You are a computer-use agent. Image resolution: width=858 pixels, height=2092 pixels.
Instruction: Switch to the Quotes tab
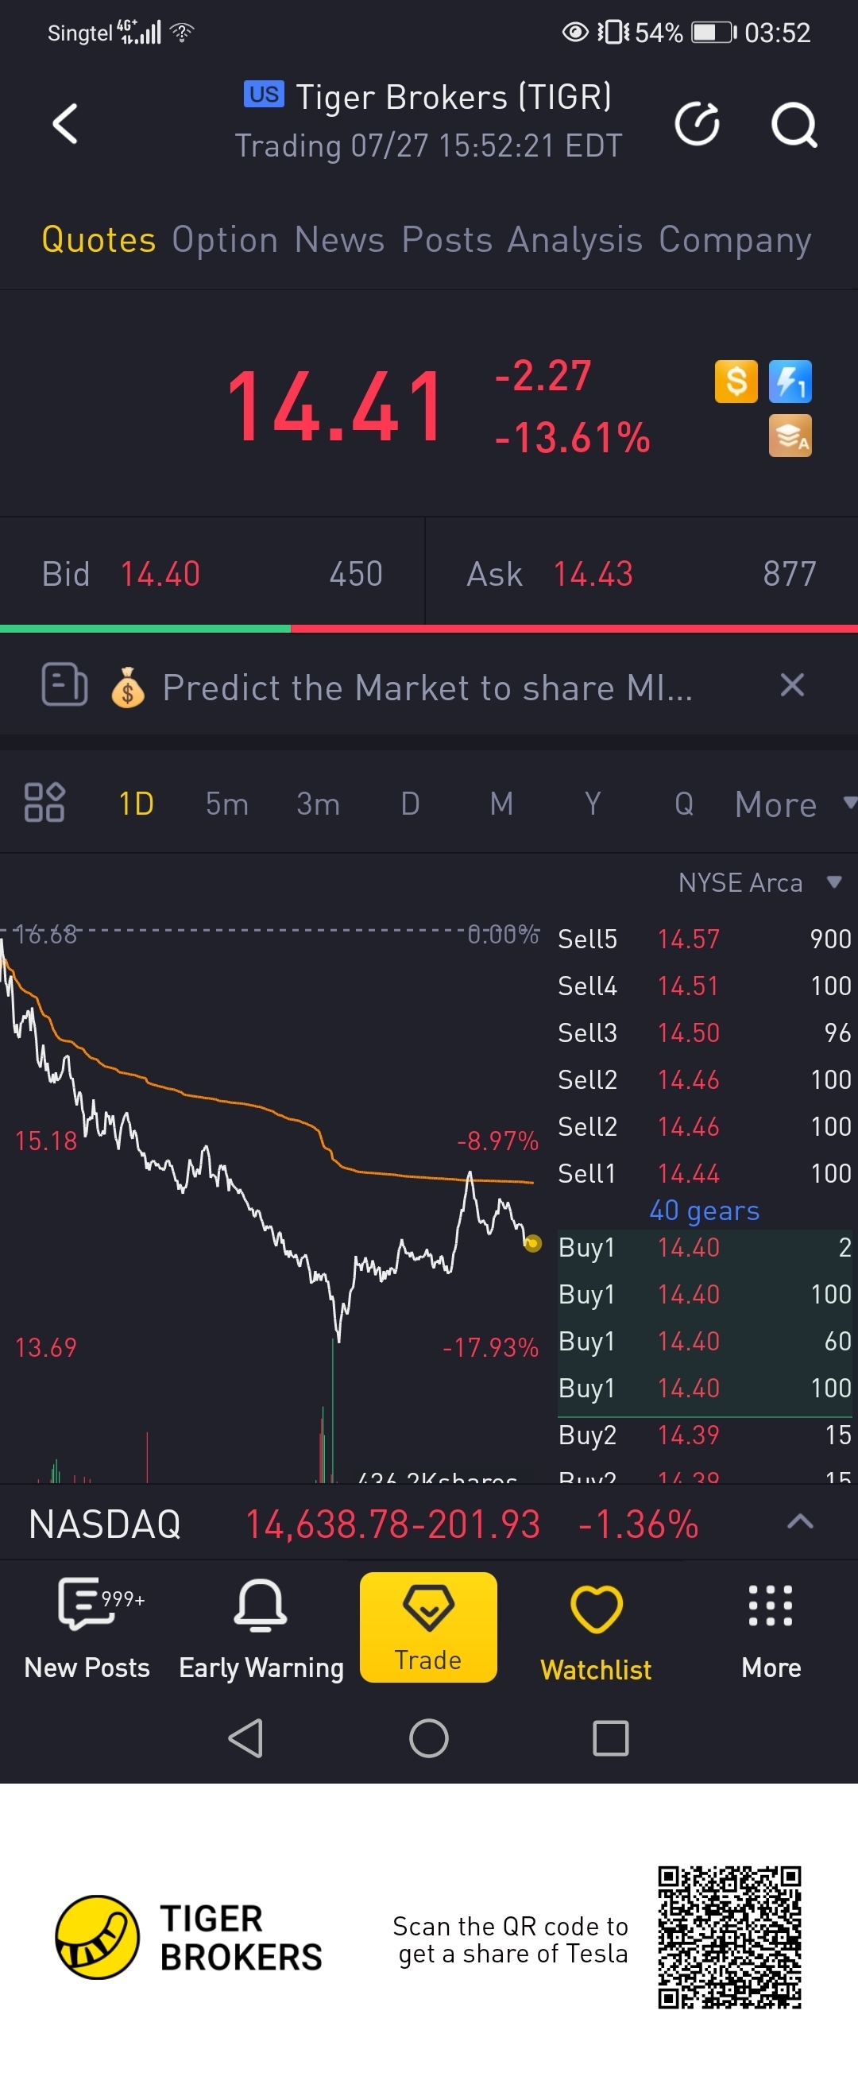click(99, 239)
